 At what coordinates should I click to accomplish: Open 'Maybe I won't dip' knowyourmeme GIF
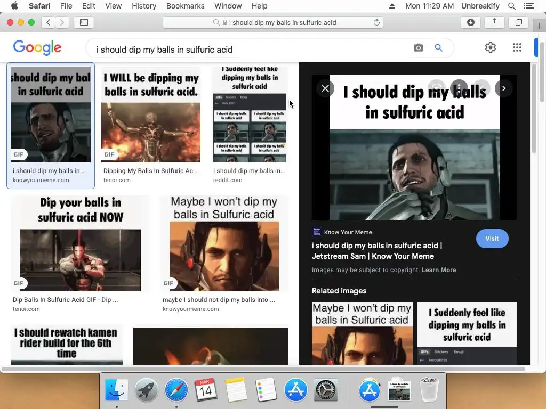tap(224, 243)
